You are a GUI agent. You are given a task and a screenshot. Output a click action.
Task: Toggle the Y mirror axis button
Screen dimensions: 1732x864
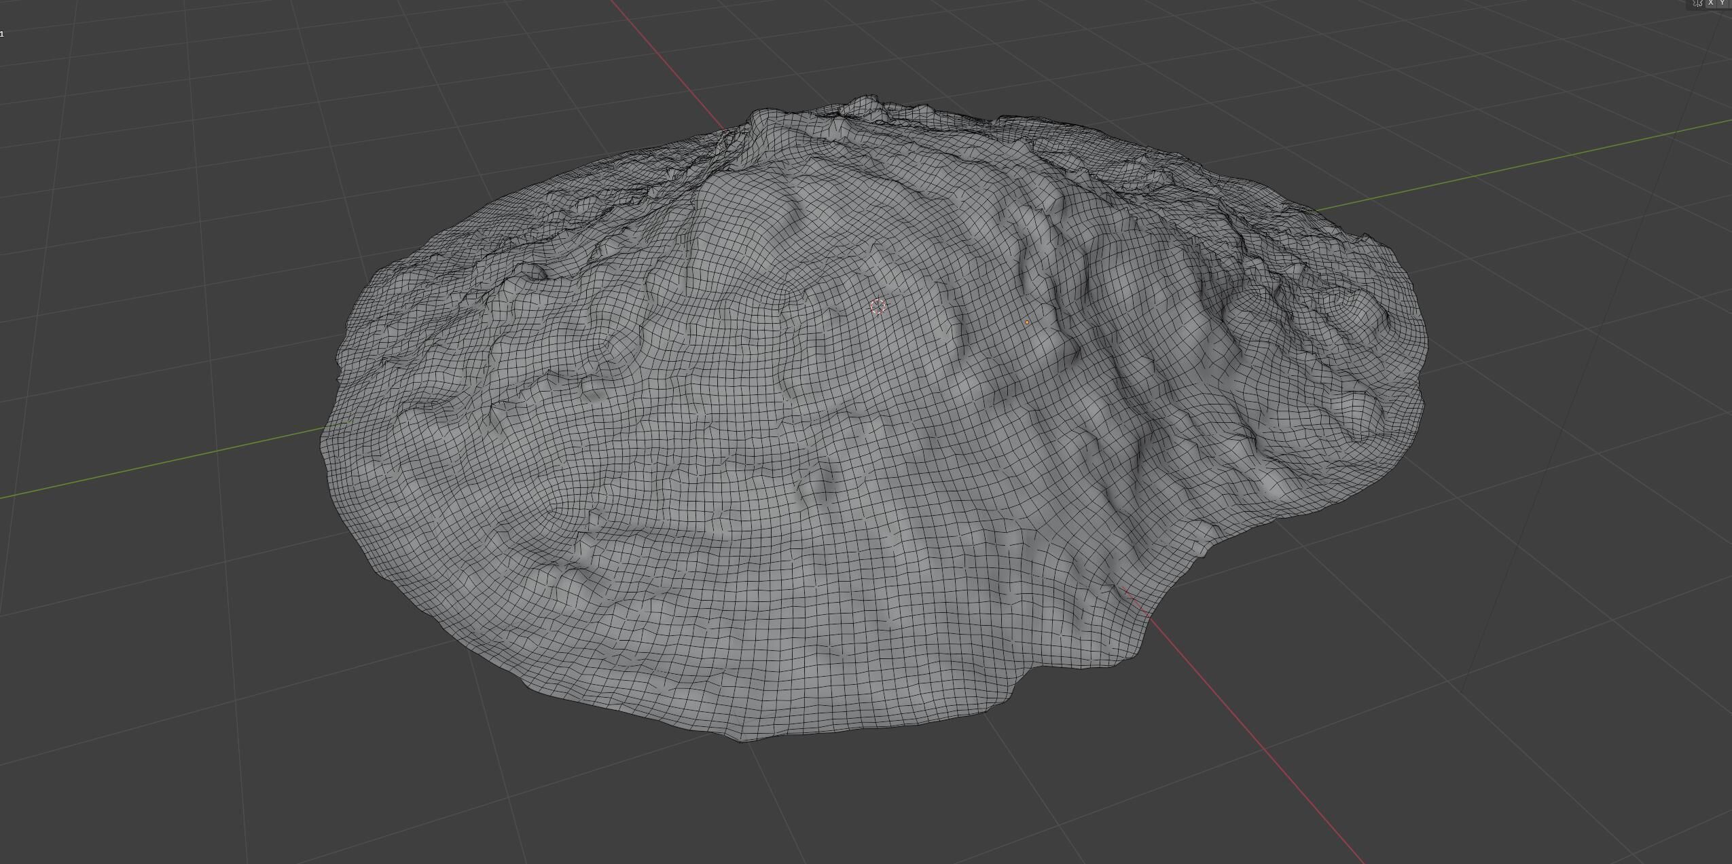pyautogui.click(x=1722, y=3)
